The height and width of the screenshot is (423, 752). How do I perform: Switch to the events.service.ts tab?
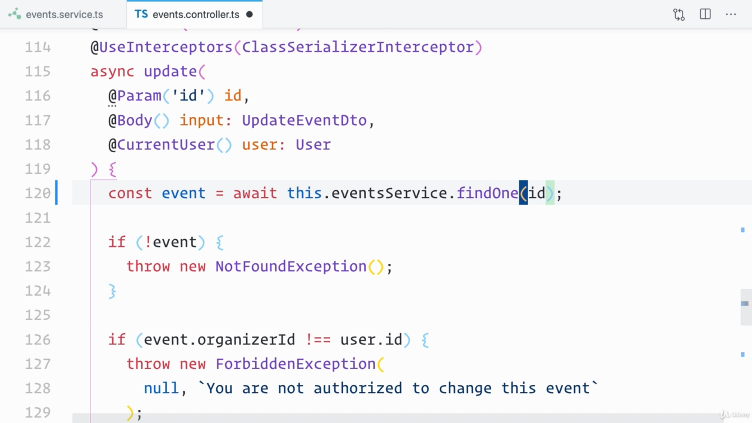(x=63, y=15)
